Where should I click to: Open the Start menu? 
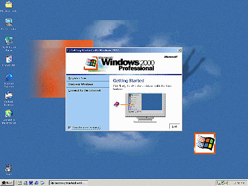tap(7, 183)
